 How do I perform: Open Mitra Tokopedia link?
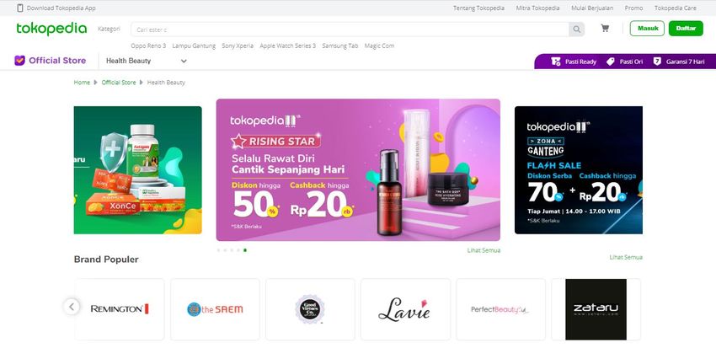pos(537,8)
